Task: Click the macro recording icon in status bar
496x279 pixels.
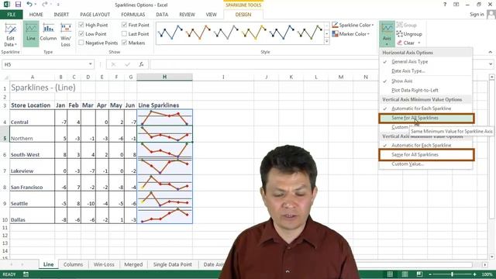Action: (26, 274)
